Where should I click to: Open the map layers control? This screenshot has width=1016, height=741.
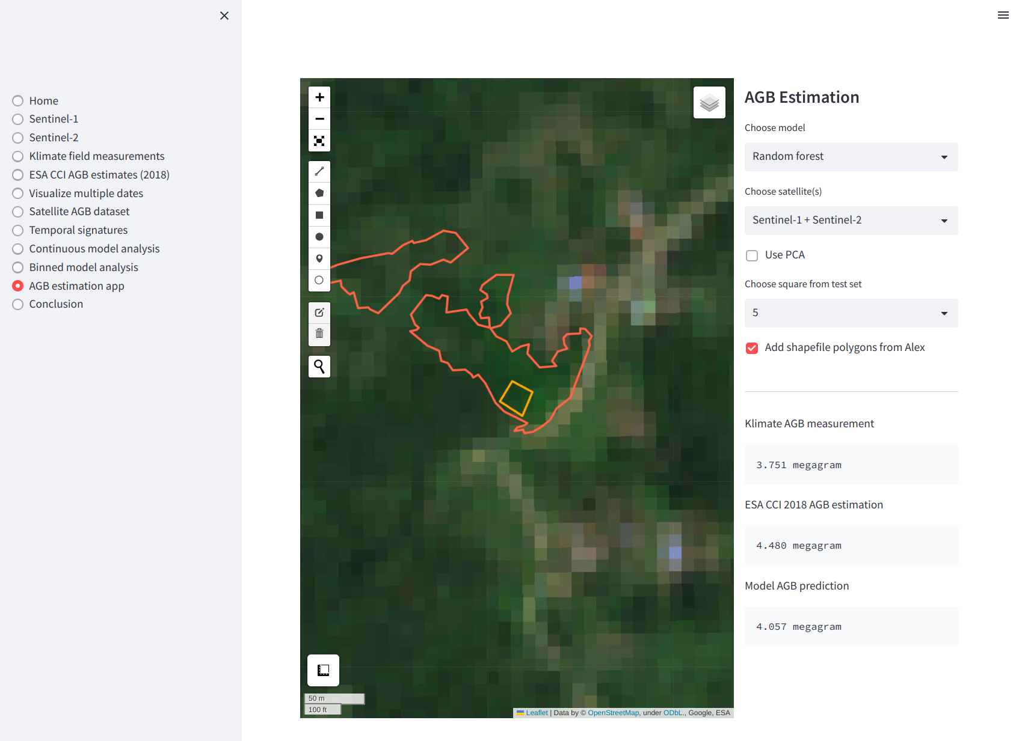click(709, 103)
